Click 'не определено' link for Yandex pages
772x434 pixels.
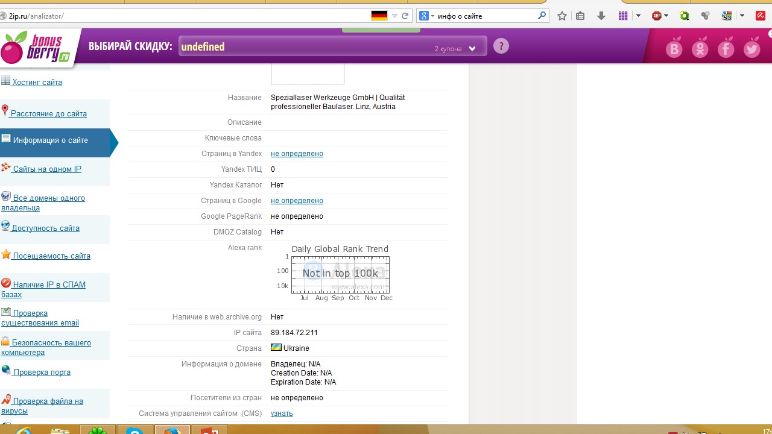tap(297, 154)
